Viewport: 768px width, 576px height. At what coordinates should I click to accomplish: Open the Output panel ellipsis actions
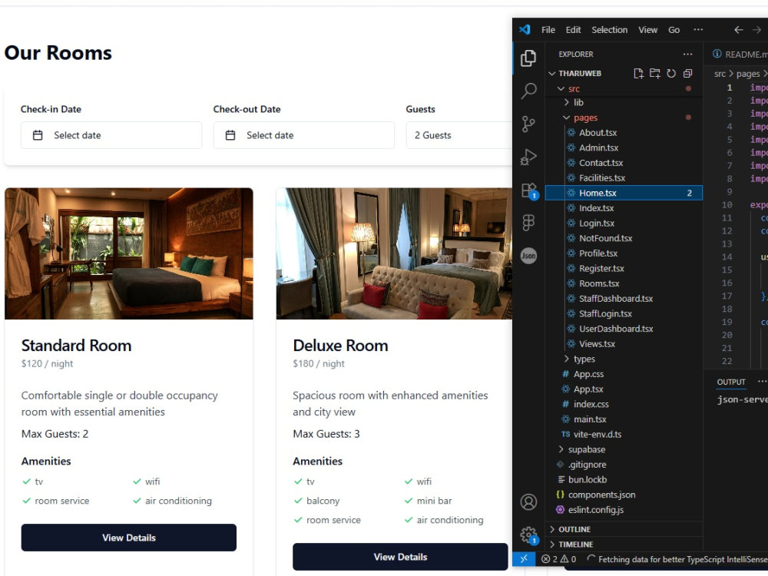tap(762, 382)
